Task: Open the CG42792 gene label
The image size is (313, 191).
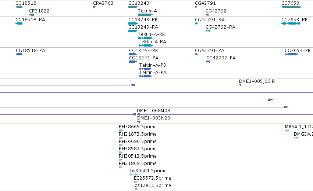Action: pyautogui.click(x=216, y=11)
